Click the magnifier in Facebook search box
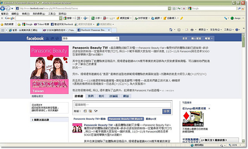 tap(117, 39)
